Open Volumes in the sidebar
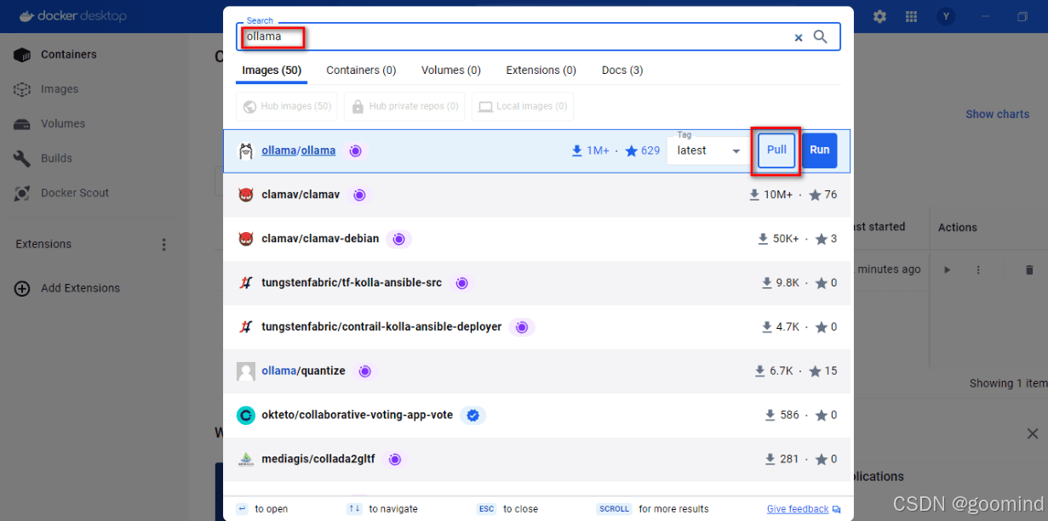The height and width of the screenshot is (521, 1048). point(63,124)
